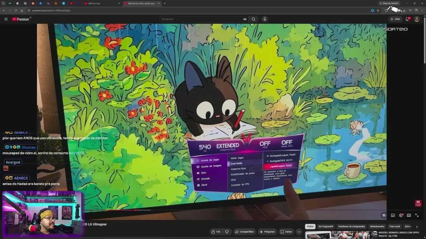This screenshot has width=426, height=239.
Task: Open the notifications bell
Action: [407, 19]
